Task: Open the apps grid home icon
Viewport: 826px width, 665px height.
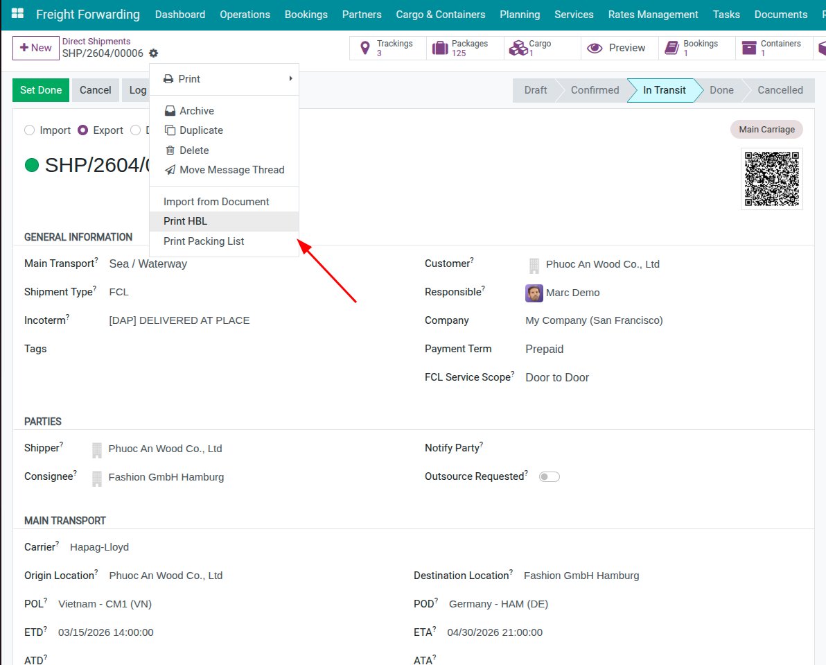Action: (x=18, y=14)
